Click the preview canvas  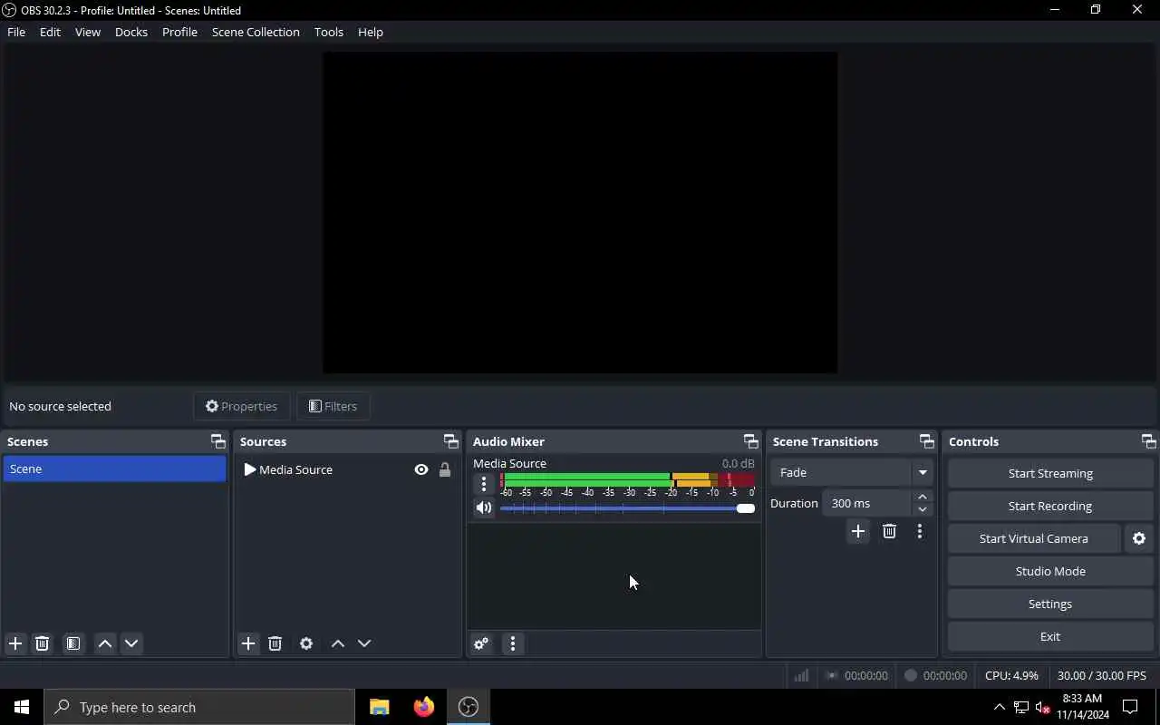pyautogui.click(x=580, y=212)
